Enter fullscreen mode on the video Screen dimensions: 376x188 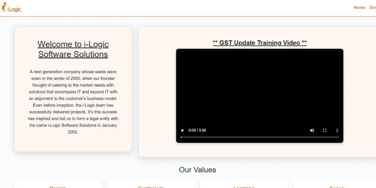click(x=325, y=130)
